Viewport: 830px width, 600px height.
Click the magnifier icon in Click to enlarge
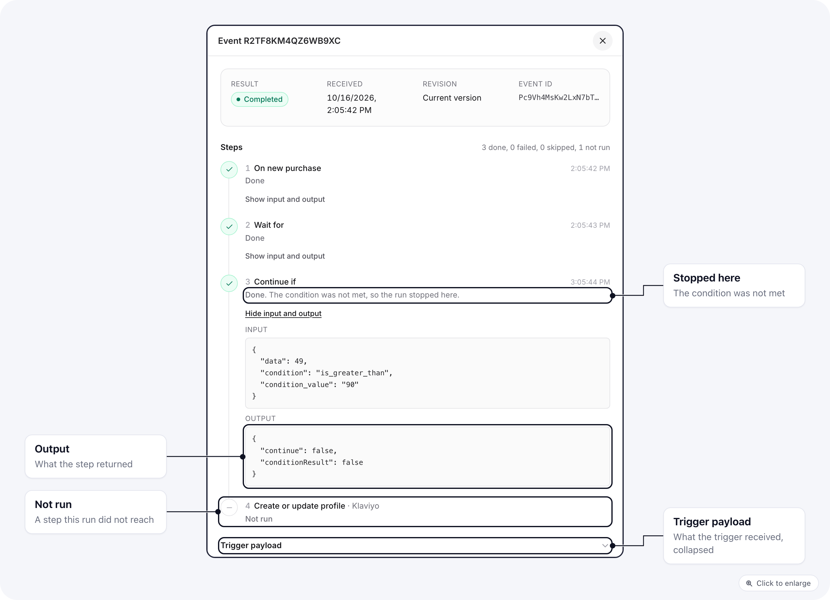(749, 583)
